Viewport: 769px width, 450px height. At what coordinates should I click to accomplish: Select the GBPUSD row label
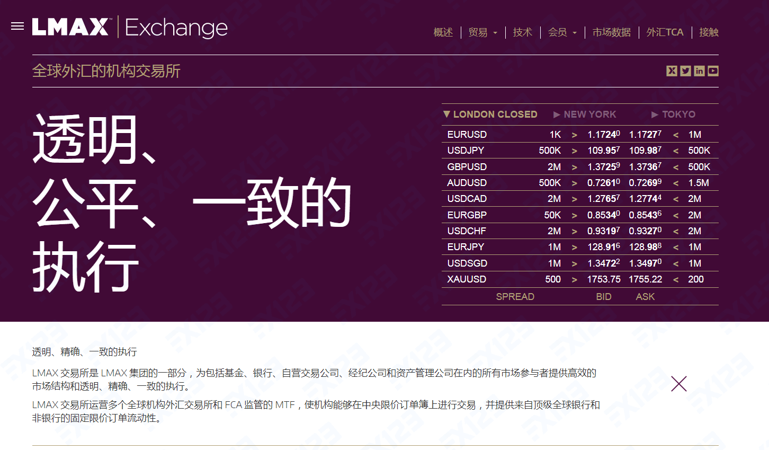467,167
